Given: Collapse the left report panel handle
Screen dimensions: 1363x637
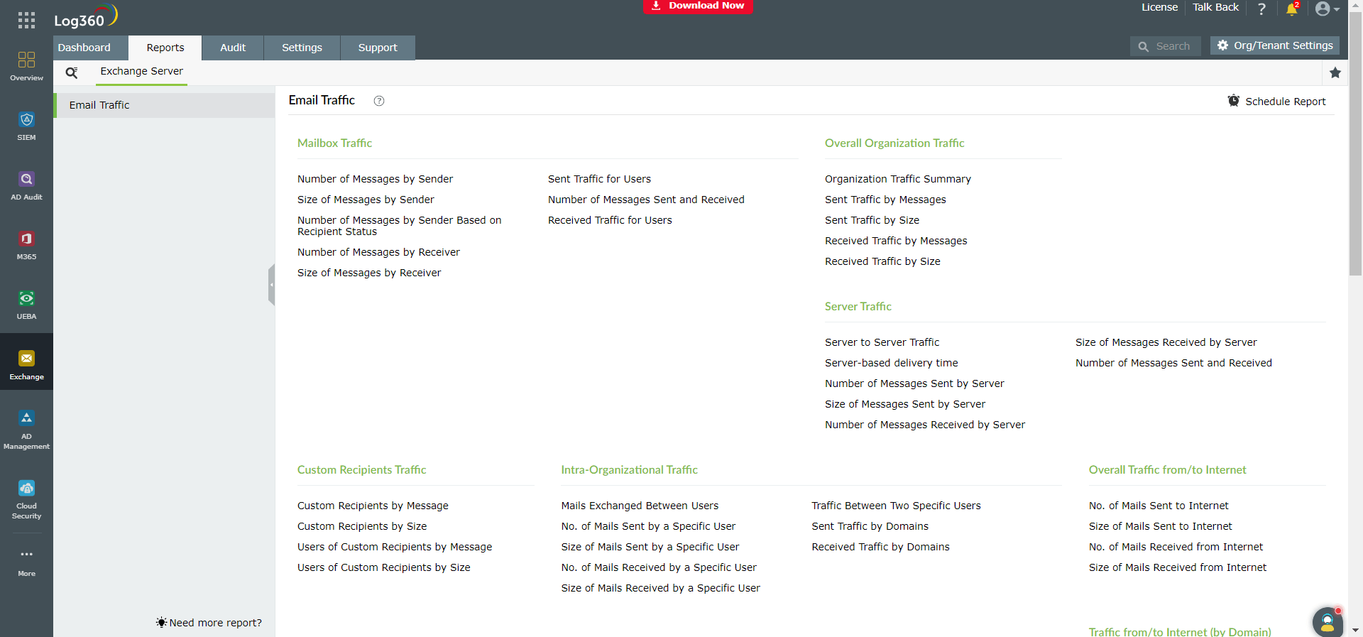Looking at the screenshot, I should click(271, 285).
